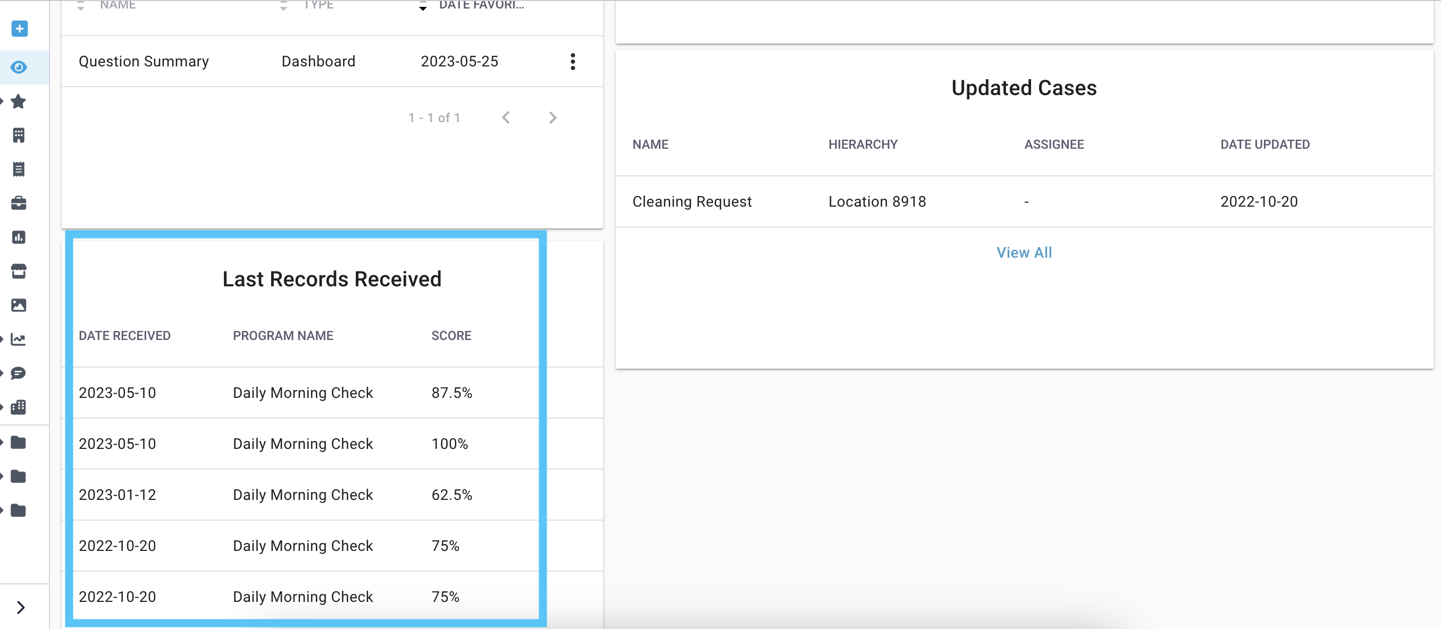Select the office building icon in sidebar

point(19,135)
